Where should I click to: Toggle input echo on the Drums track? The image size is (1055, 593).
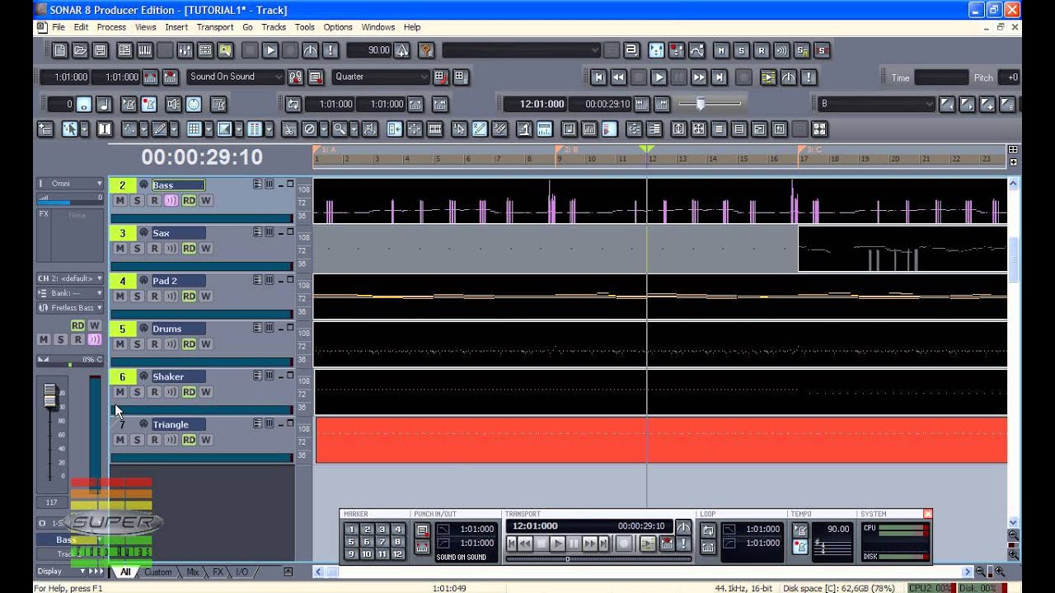tap(171, 343)
